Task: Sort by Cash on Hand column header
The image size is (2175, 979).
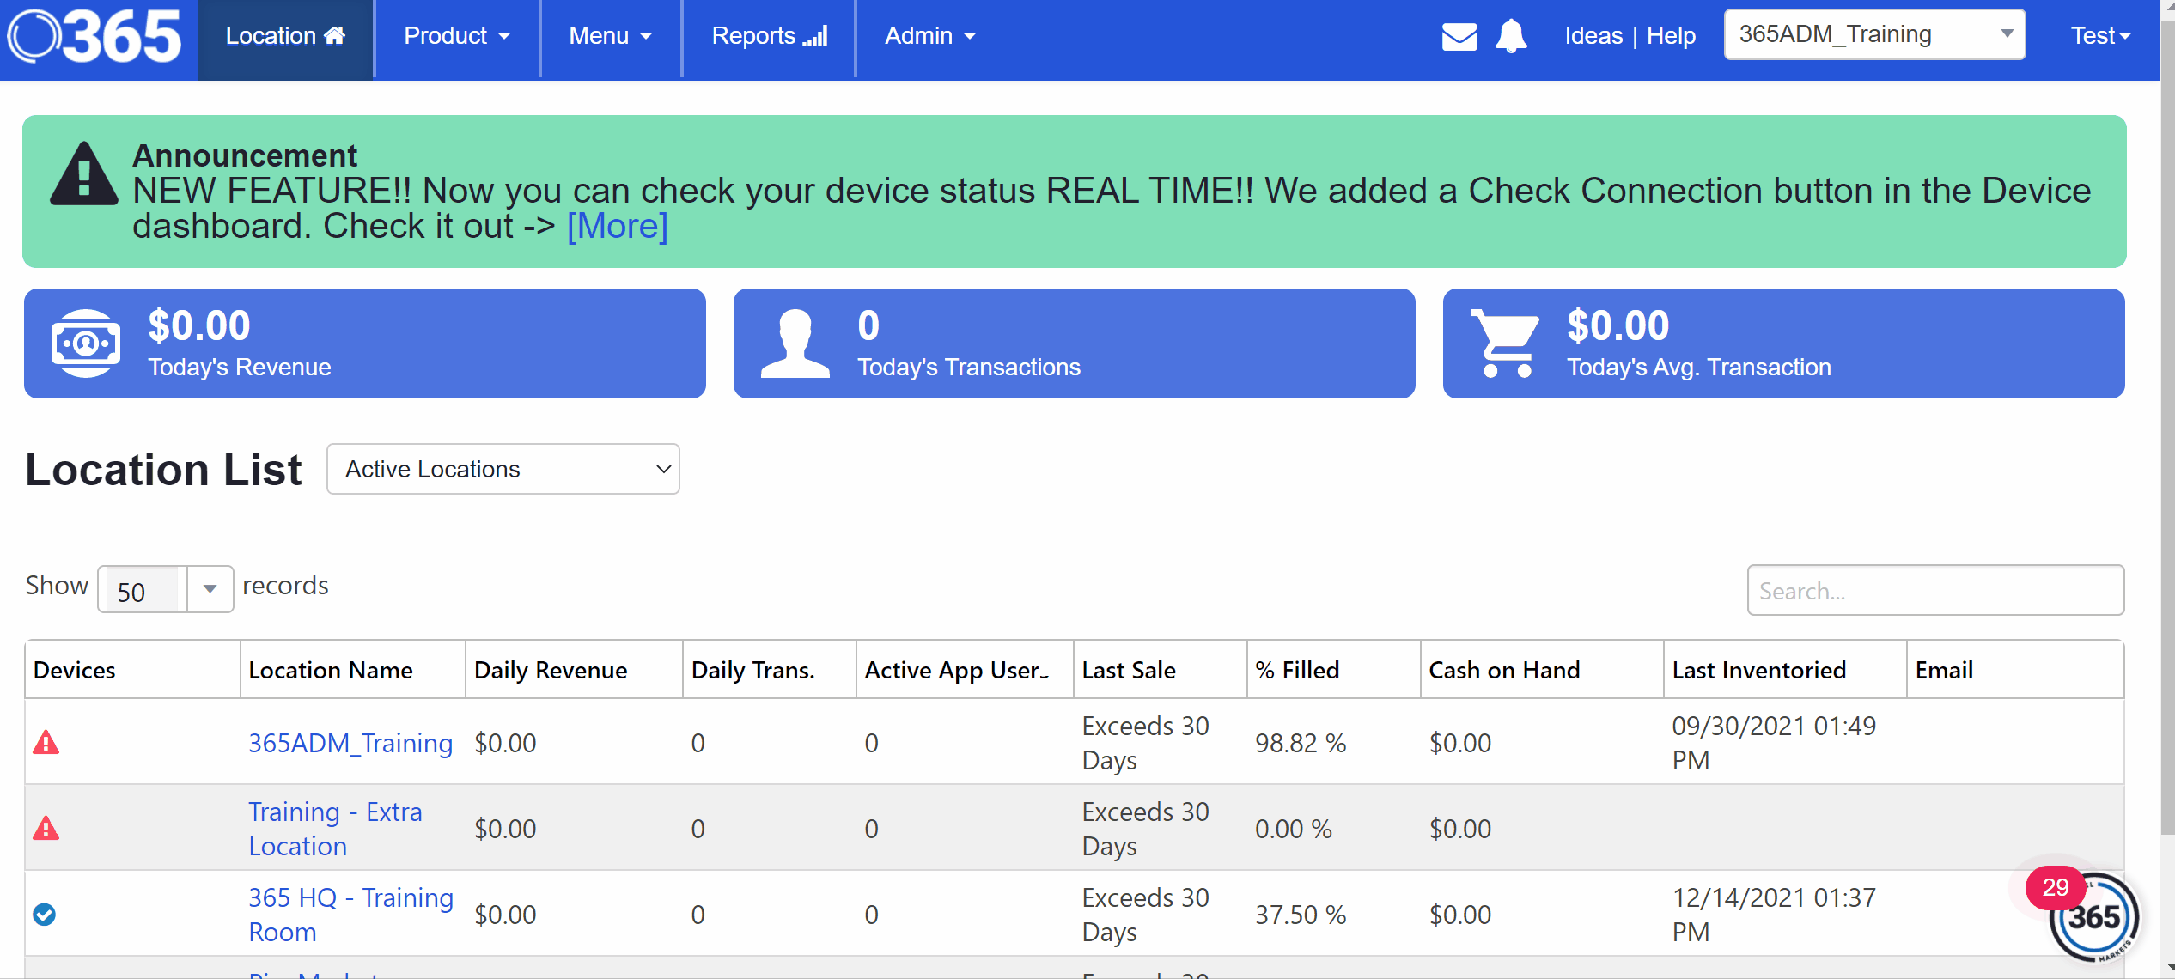Action: point(1542,670)
